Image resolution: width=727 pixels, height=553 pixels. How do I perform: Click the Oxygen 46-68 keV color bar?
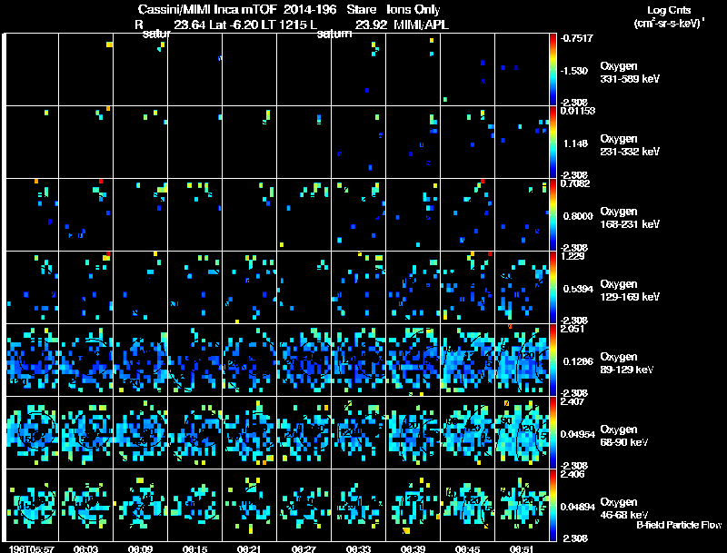pos(553,505)
